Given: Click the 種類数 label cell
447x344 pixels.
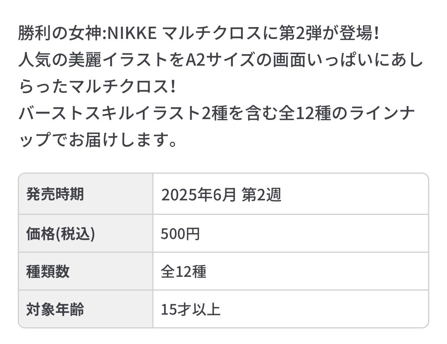Looking at the screenshot, I should 48,272.
